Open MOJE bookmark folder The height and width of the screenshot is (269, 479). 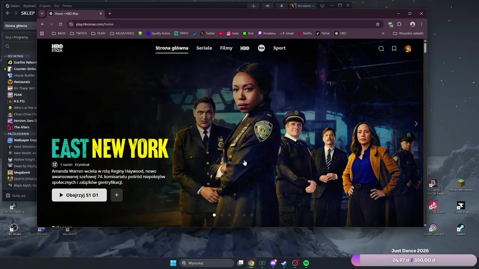pos(59,33)
